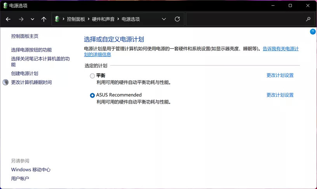The image size is (317, 189).
Task: Expand the address bar history dropdown
Action: click(x=164, y=19)
